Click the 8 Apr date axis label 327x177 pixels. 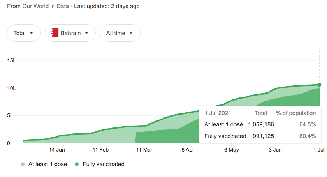pyautogui.click(x=188, y=150)
